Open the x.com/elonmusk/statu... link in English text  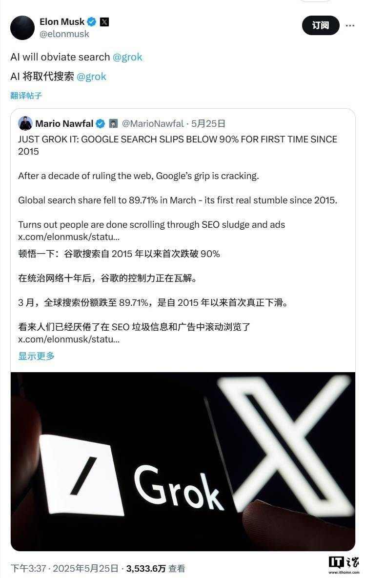(x=69, y=237)
